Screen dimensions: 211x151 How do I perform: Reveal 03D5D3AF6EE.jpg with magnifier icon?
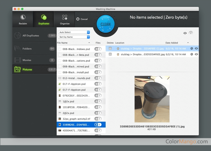[x=192, y=54]
